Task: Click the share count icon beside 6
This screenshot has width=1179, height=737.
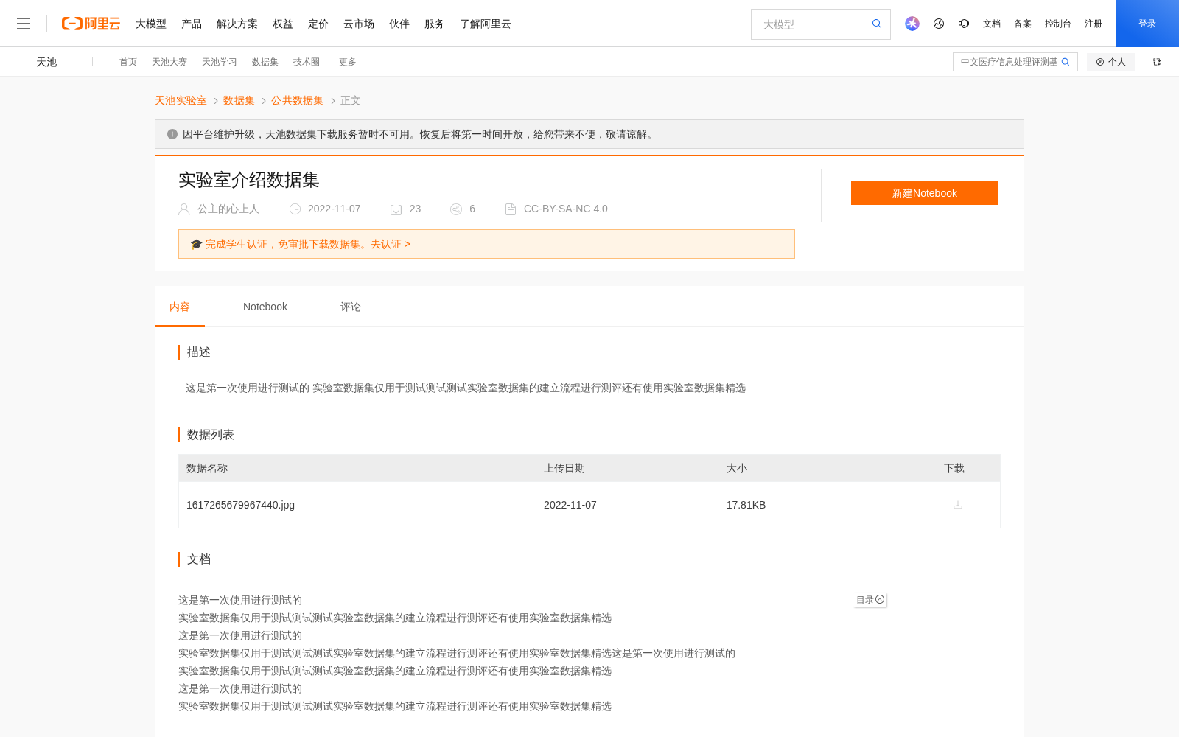Action: tap(456, 209)
